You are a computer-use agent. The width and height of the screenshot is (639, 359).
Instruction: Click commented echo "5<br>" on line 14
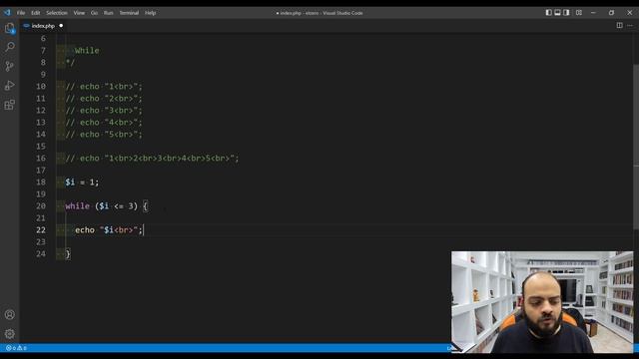pos(104,135)
